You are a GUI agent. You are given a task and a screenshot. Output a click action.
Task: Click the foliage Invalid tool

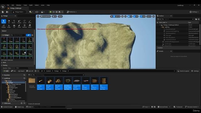tap(19, 22)
